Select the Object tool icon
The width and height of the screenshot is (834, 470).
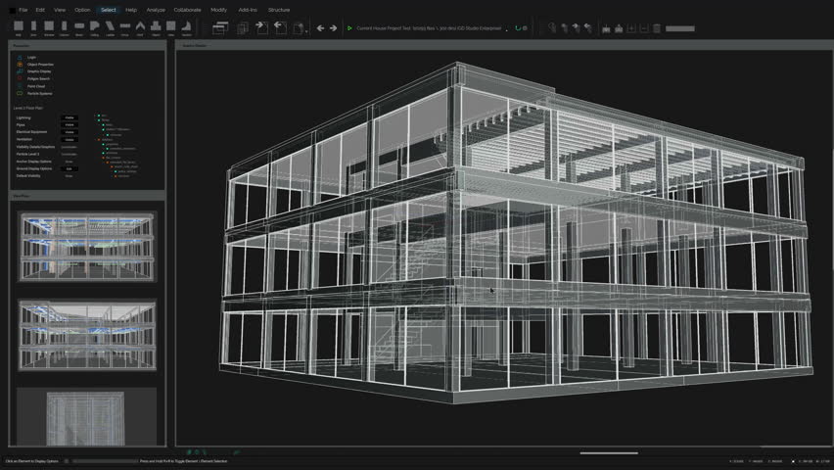click(156, 25)
